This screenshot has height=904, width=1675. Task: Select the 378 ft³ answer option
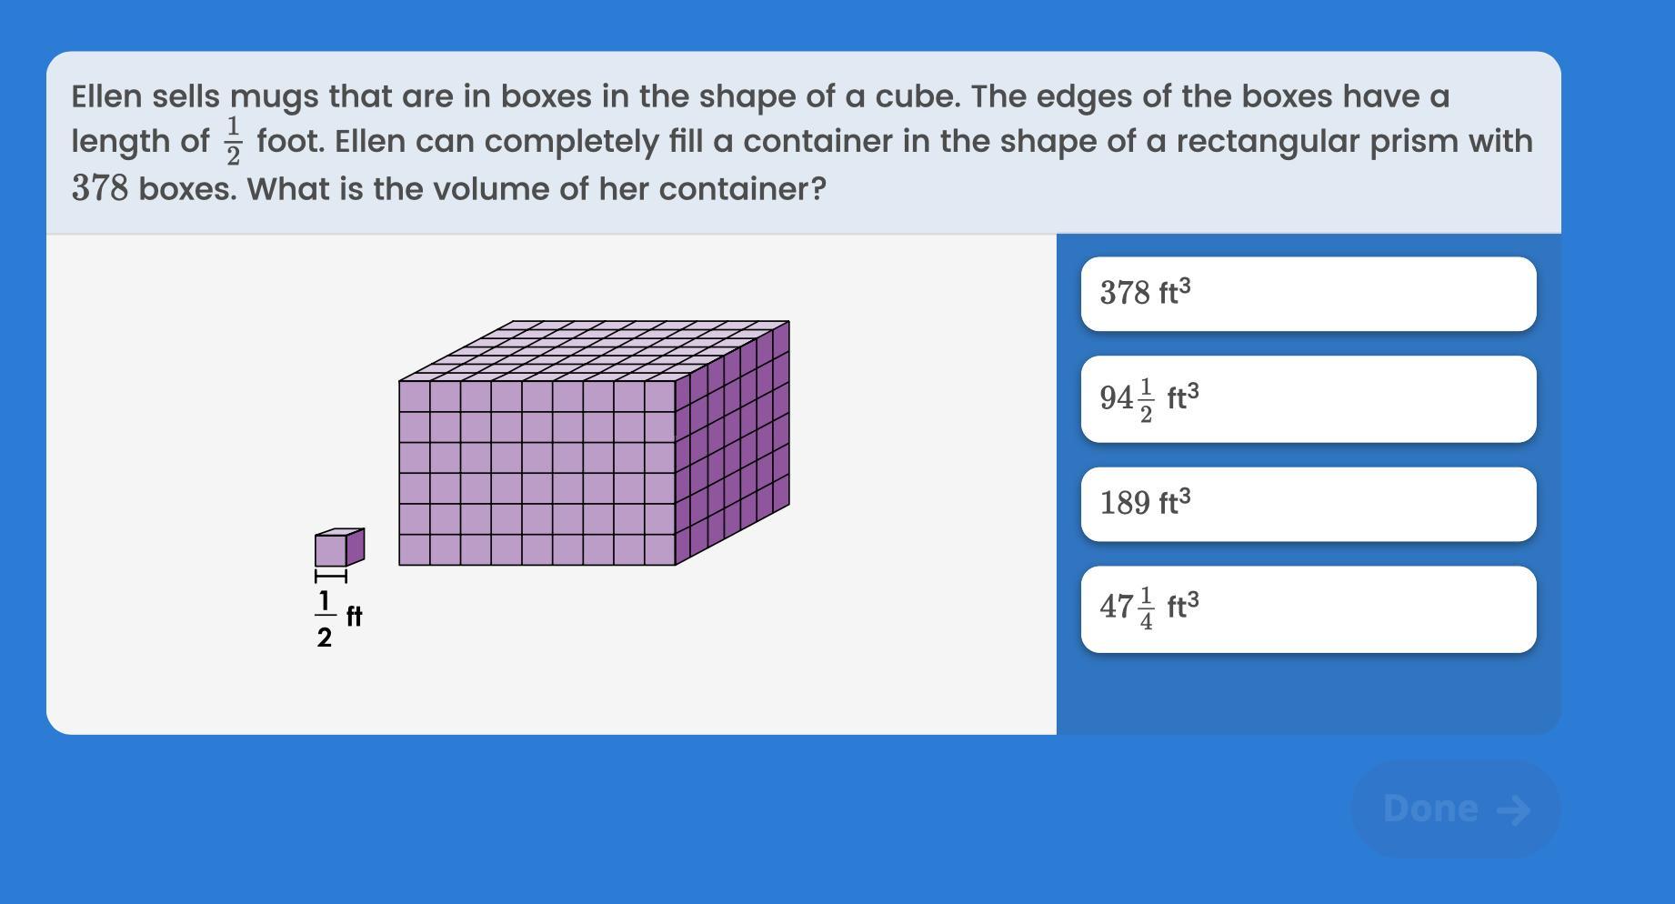(x=1308, y=294)
